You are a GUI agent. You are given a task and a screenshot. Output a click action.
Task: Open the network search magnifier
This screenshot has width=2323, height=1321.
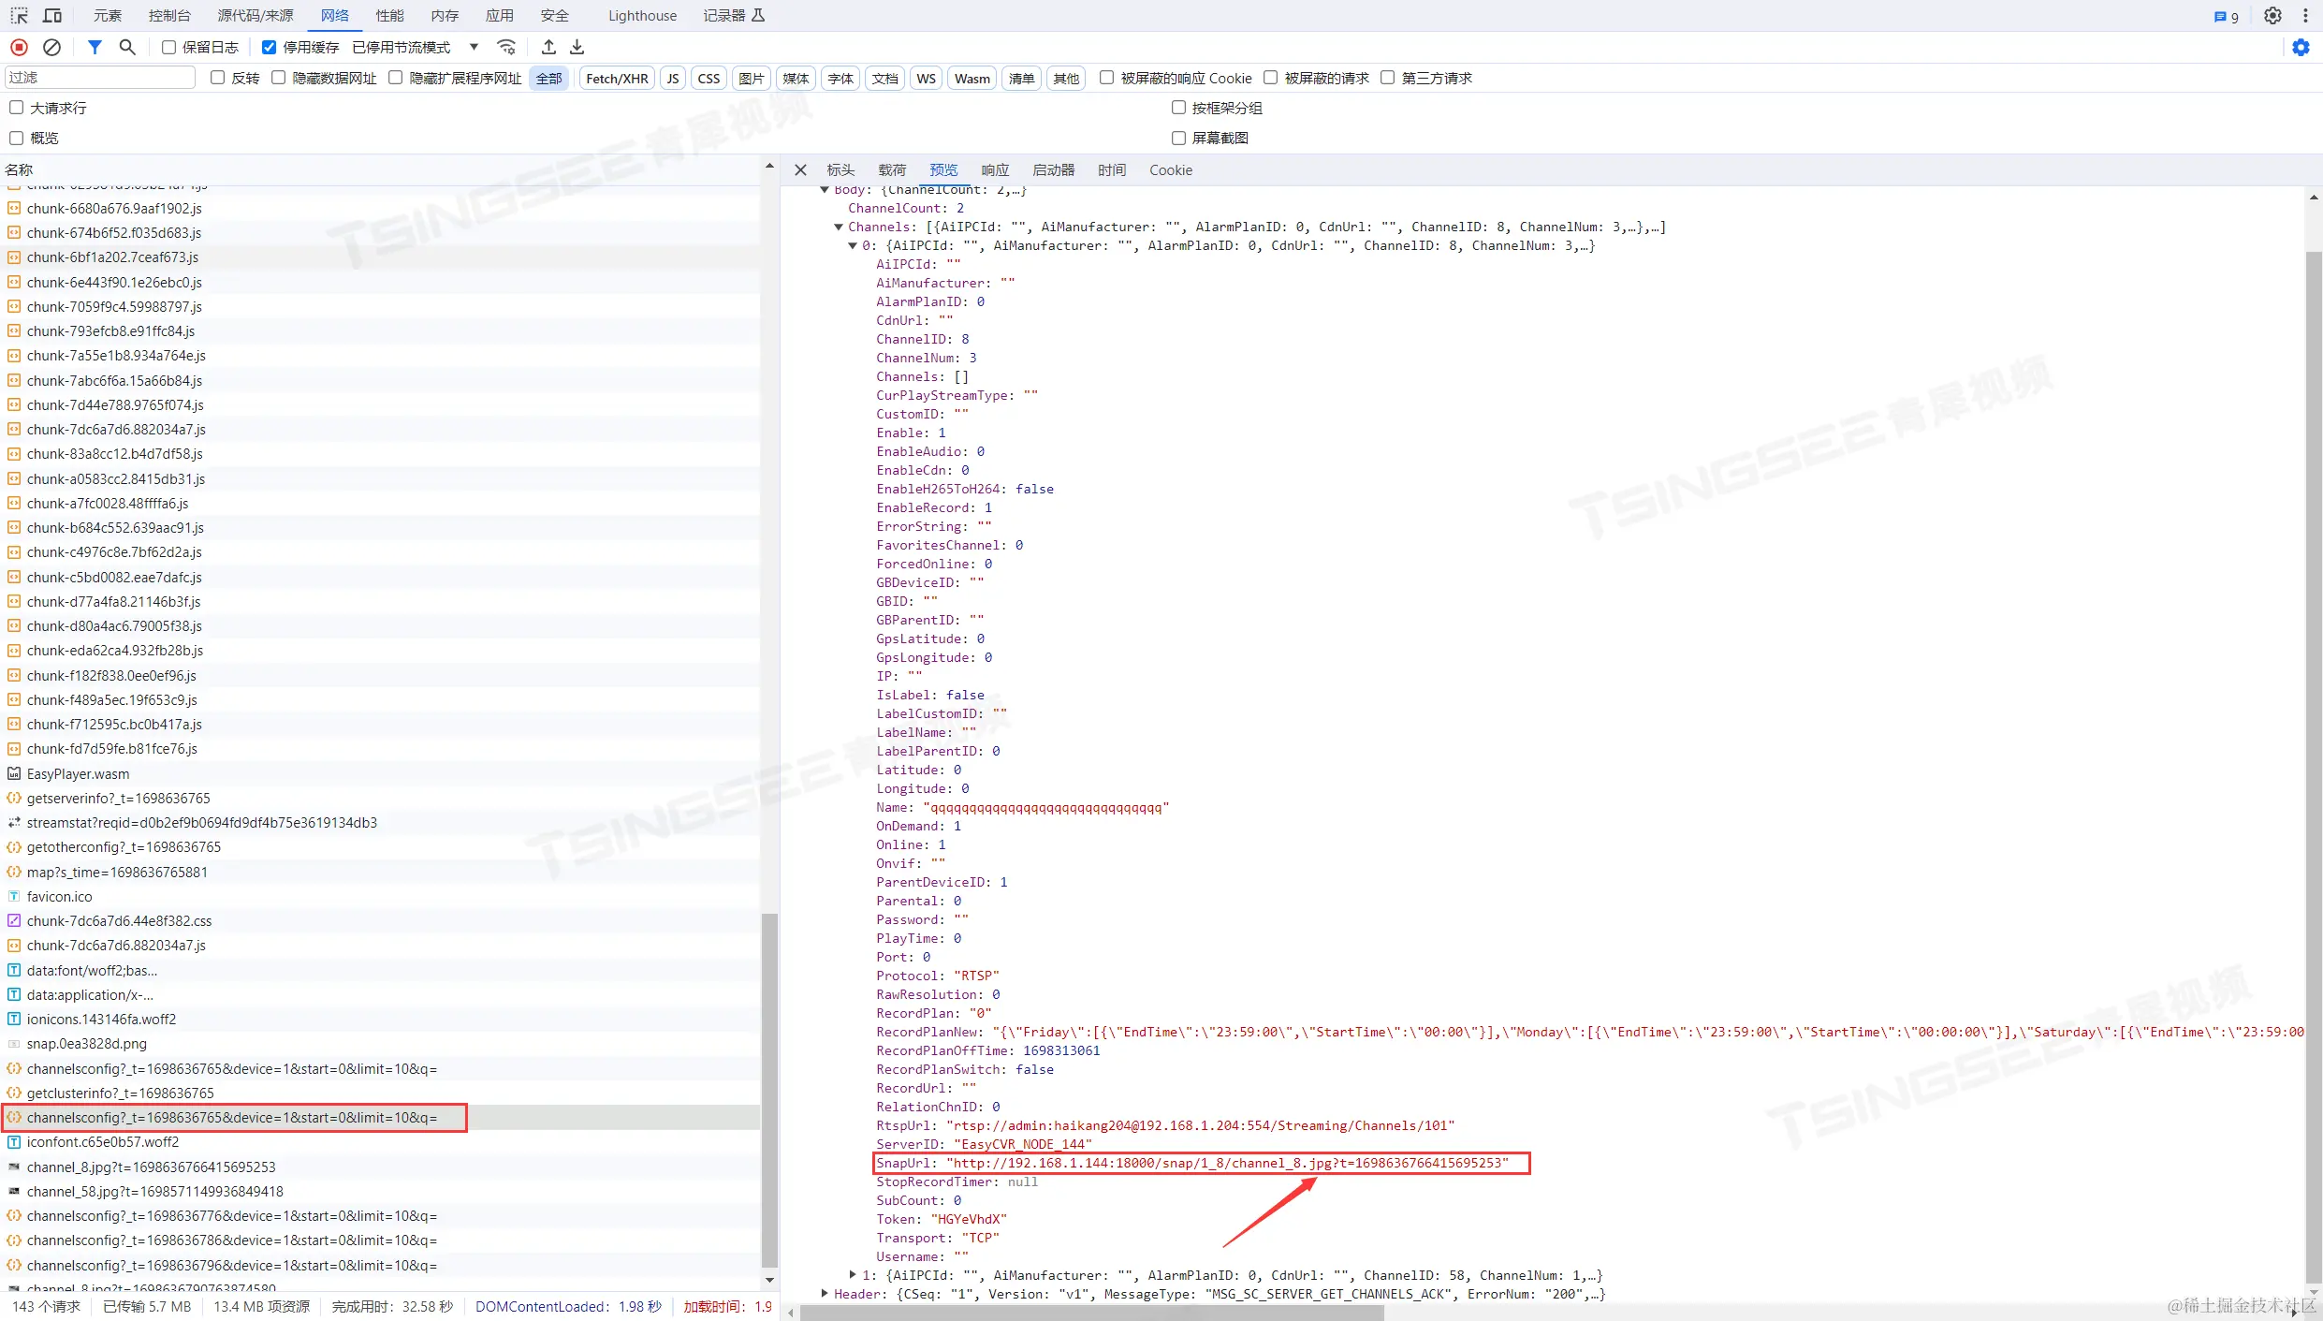pyautogui.click(x=127, y=47)
